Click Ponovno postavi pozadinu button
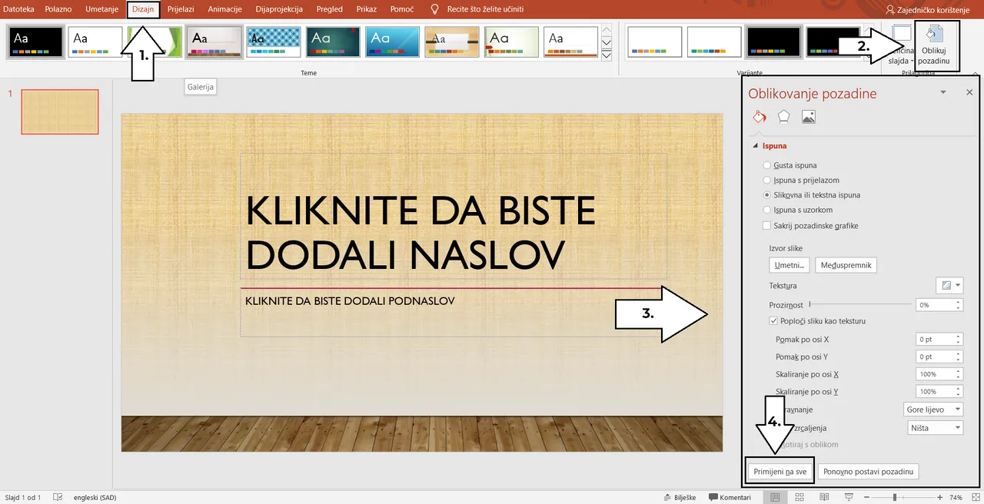The height and width of the screenshot is (504, 984). pyautogui.click(x=869, y=472)
